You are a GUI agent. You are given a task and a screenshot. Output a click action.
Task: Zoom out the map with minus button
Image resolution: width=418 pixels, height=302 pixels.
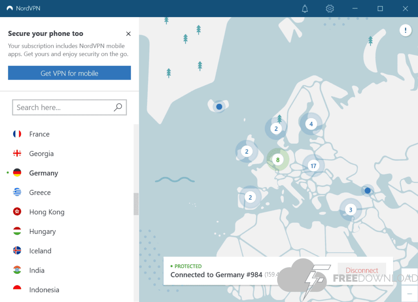click(409, 293)
